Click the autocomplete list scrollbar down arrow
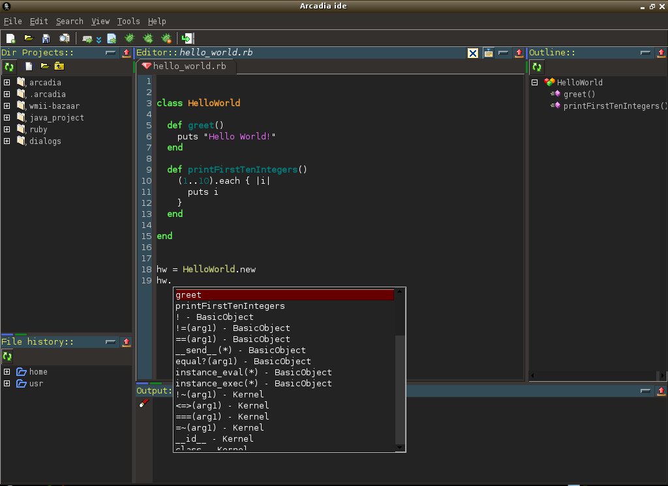This screenshot has width=668, height=486. (x=401, y=447)
